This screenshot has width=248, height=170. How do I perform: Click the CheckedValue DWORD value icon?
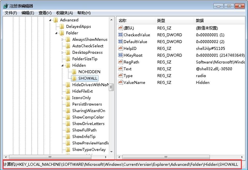tap(120, 35)
